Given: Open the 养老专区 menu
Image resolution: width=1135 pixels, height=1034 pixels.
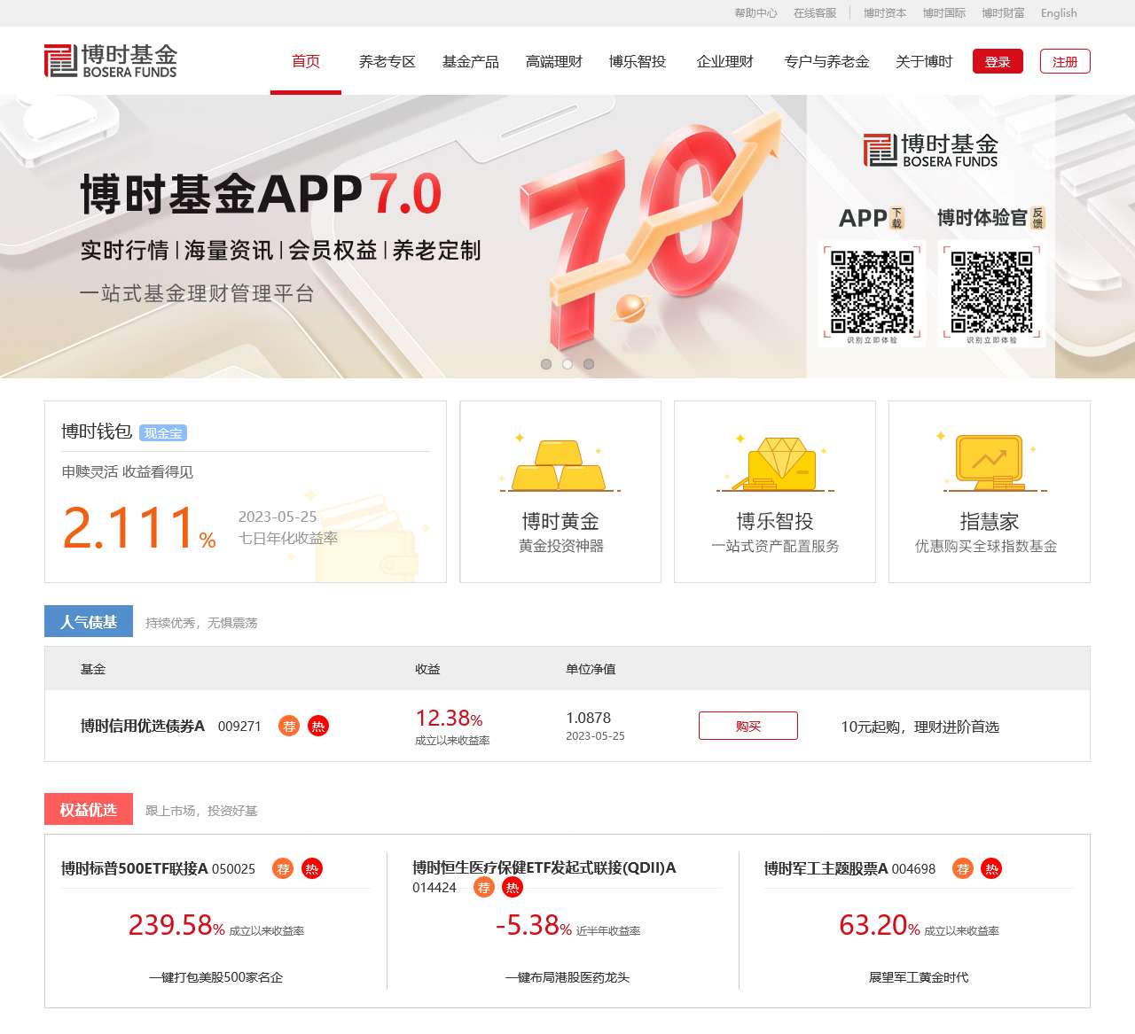Looking at the screenshot, I should click(x=387, y=61).
